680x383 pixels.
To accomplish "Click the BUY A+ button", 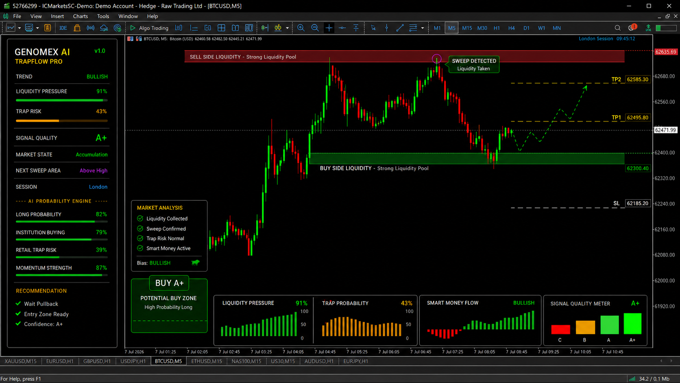I will point(169,283).
